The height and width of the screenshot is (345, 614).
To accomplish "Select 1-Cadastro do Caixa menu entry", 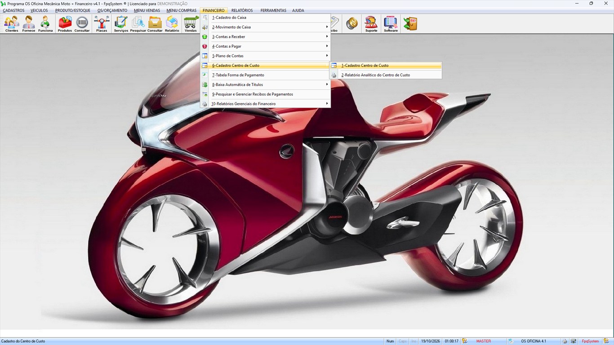I will click(265, 18).
